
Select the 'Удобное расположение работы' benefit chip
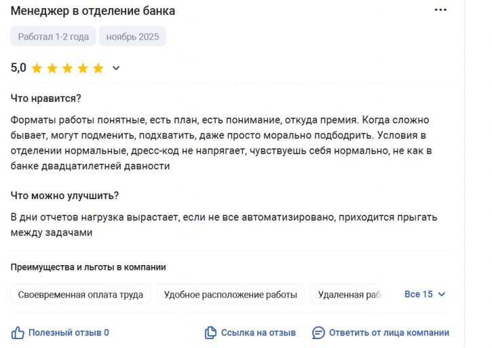(231, 294)
